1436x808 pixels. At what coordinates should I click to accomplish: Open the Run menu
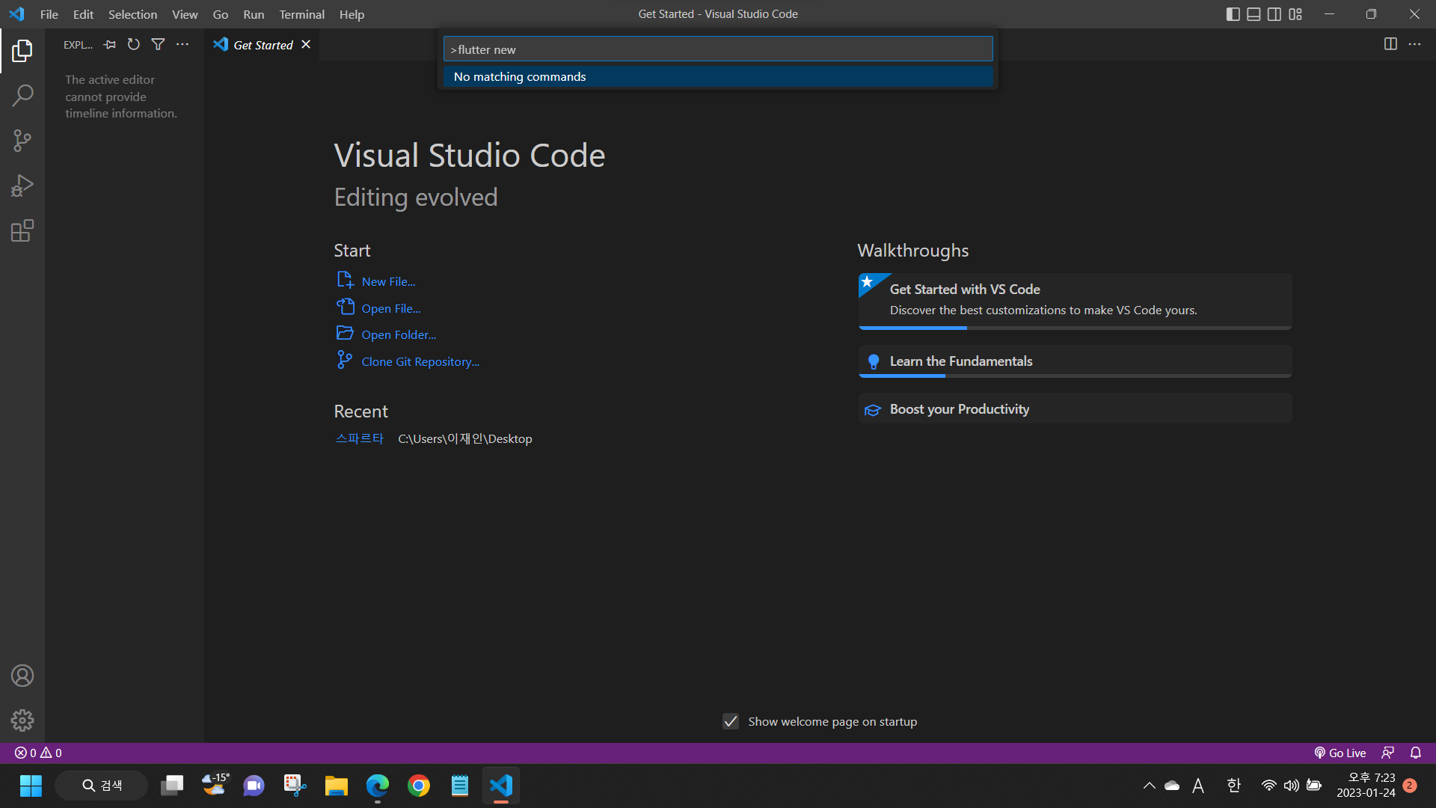(x=254, y=14)
